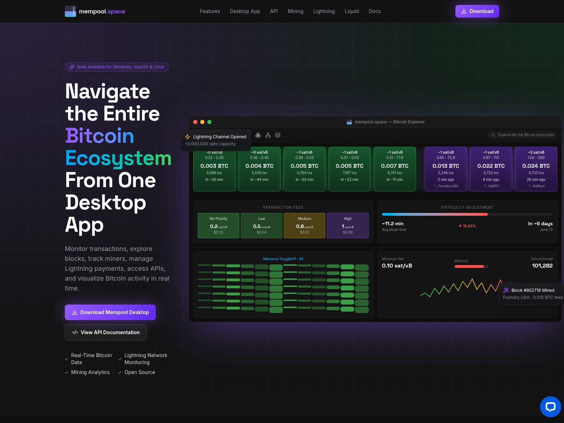Go to the Mining navigation item
The width and height of the screenshot is (564, 423).
coord(295,11)
